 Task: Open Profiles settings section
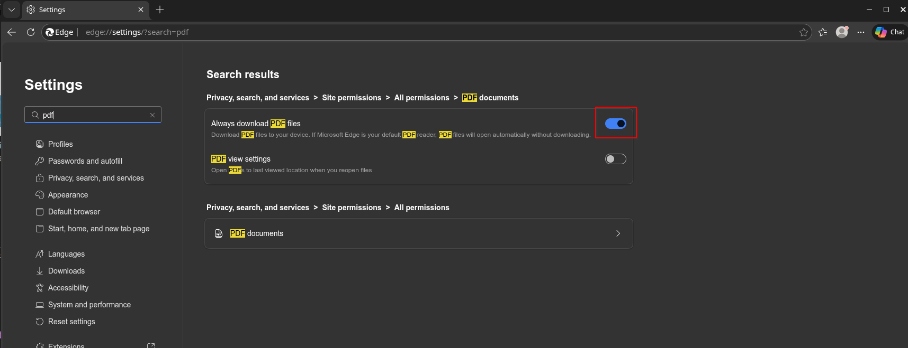click(60, 144)
